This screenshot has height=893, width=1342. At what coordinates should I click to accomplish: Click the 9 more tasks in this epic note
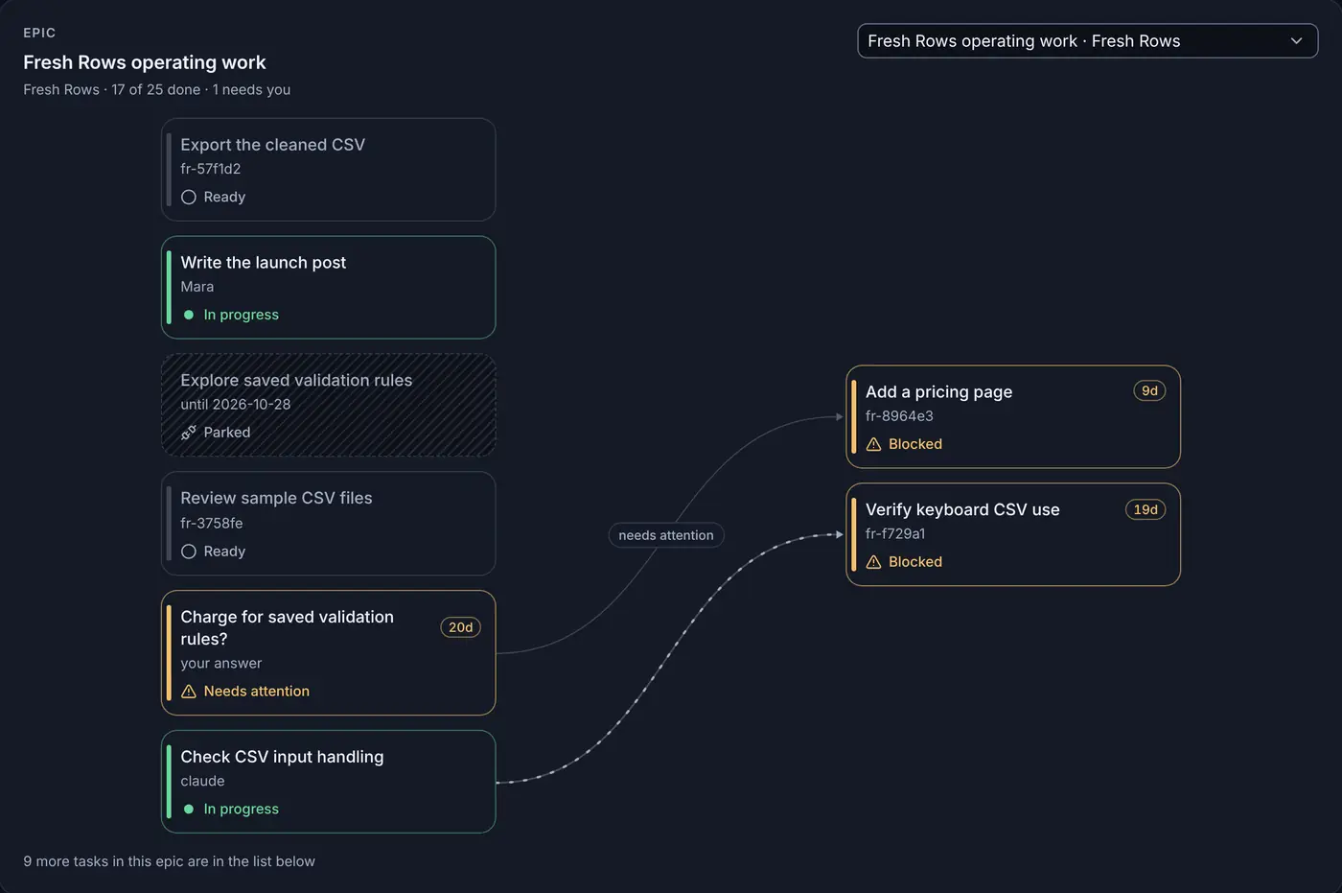click(170, 861)
